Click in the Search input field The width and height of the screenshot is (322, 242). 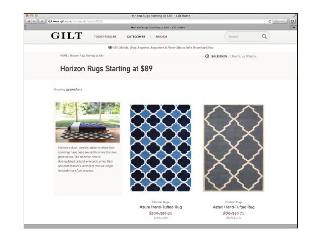pyautogui.click(x=243, y=36)
